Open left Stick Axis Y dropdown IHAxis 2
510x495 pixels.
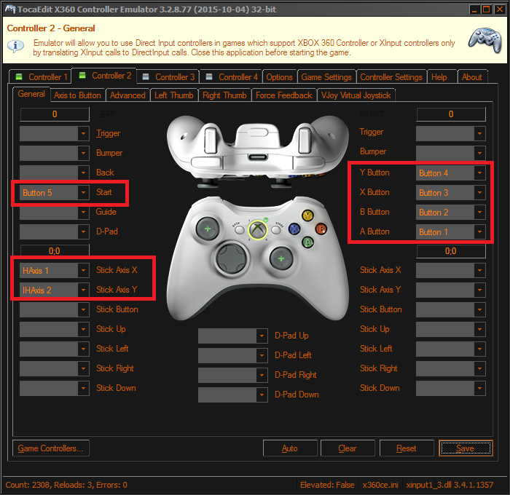click(55, 290)
